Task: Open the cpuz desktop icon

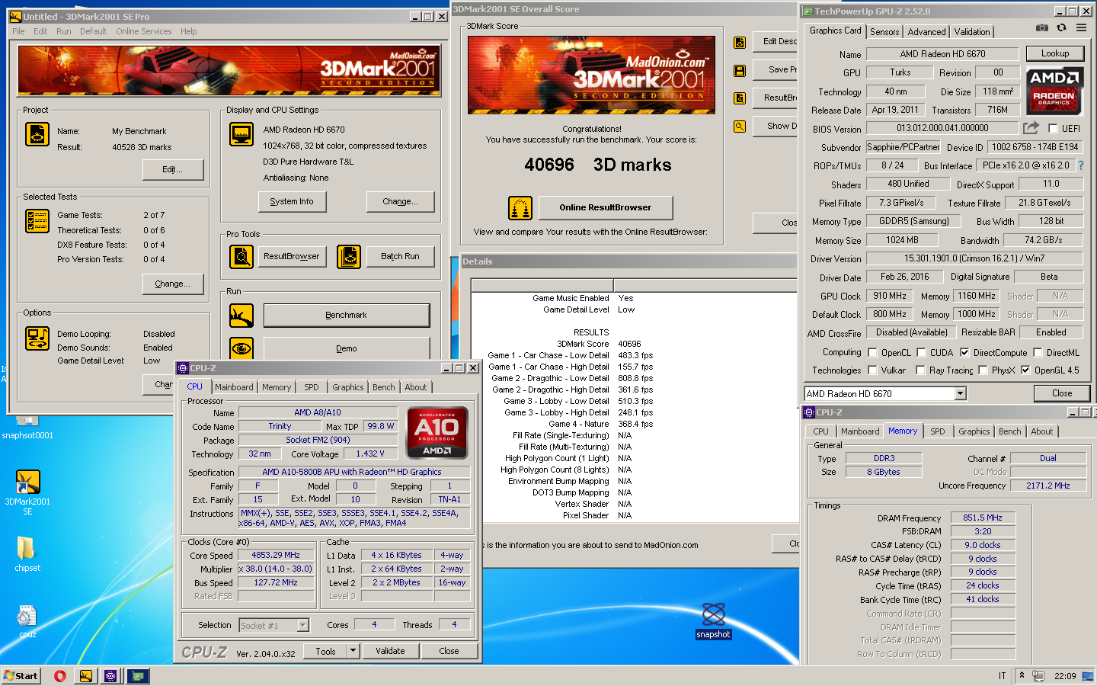Action: click(27, 620)
